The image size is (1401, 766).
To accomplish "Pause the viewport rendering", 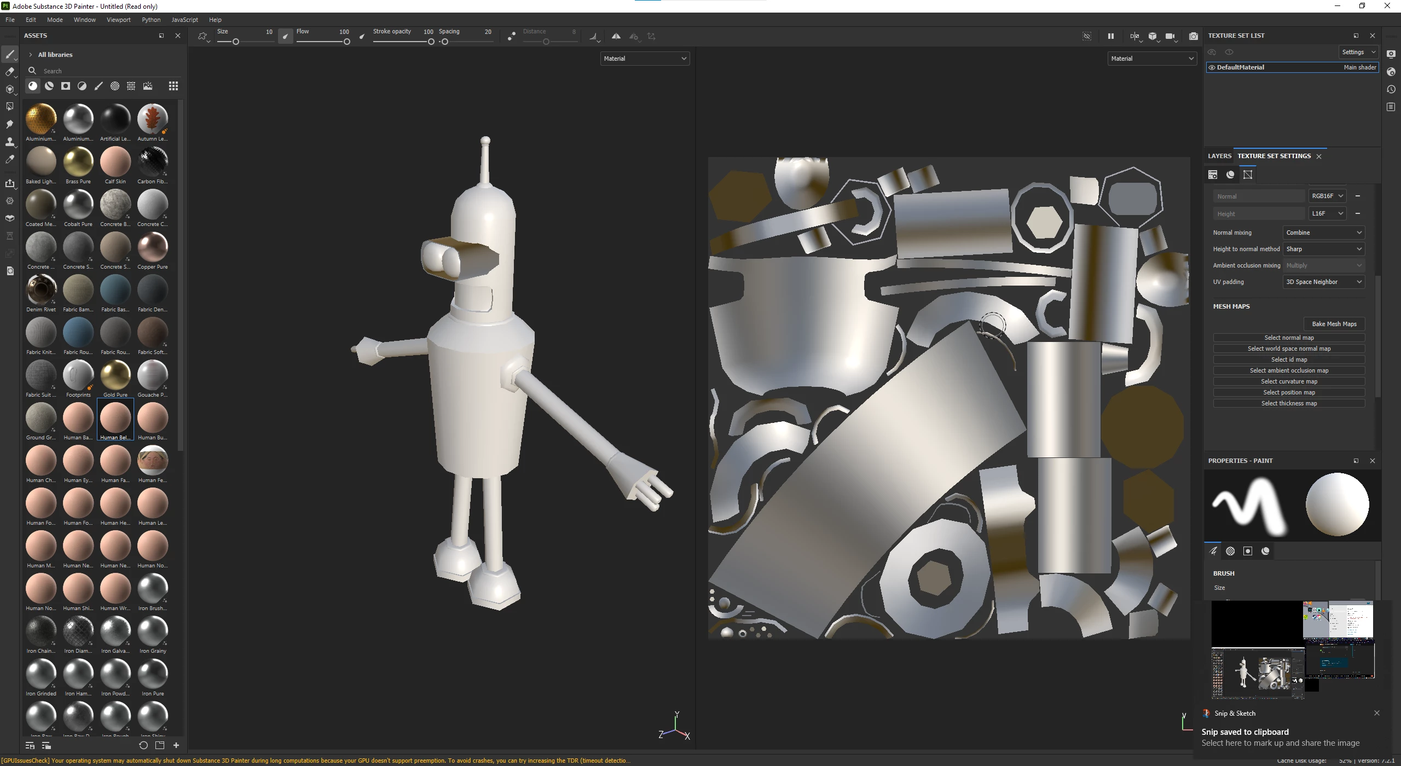I will click(1110, 36).
